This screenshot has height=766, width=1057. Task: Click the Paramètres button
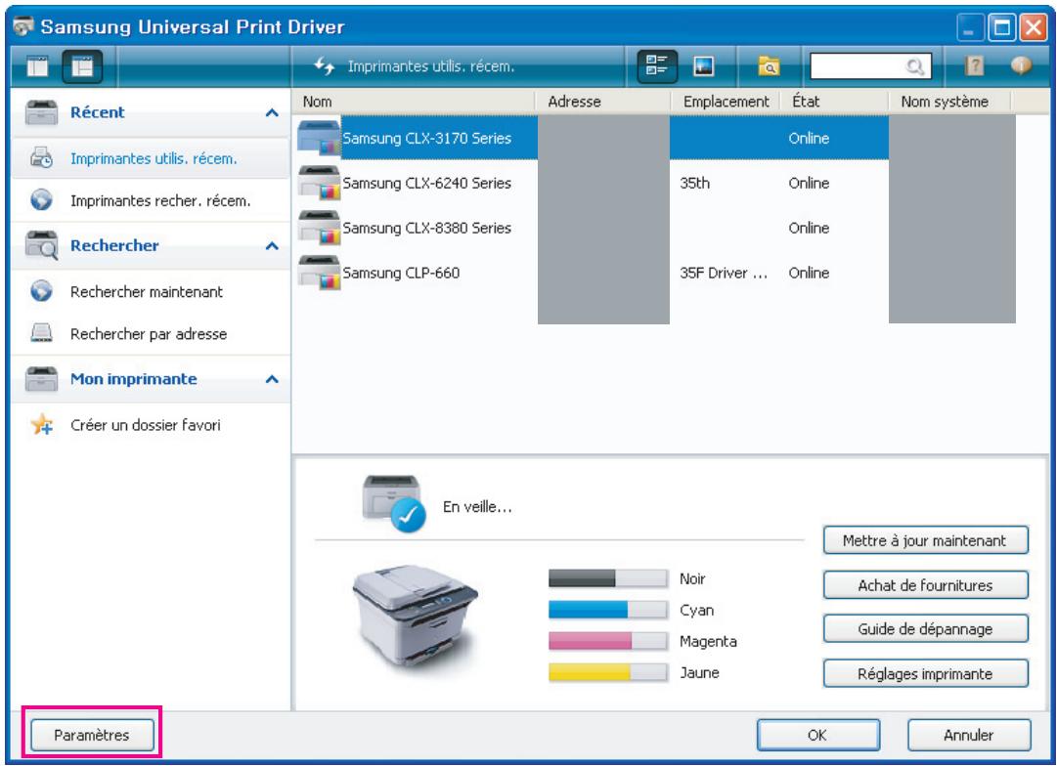[92, 735]
